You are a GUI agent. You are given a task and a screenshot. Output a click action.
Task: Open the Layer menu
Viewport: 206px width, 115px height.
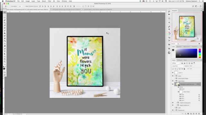pyautogui.click(x=33, y=1)
